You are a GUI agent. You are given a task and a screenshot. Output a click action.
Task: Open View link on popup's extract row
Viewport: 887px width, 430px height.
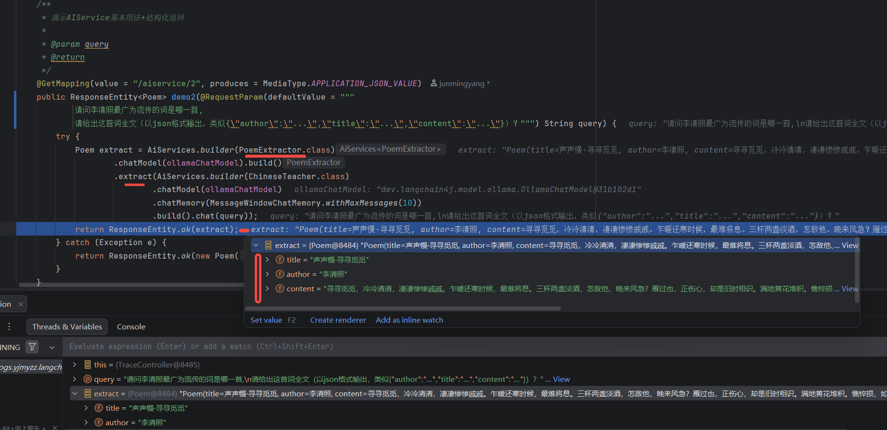coord(849,245)
